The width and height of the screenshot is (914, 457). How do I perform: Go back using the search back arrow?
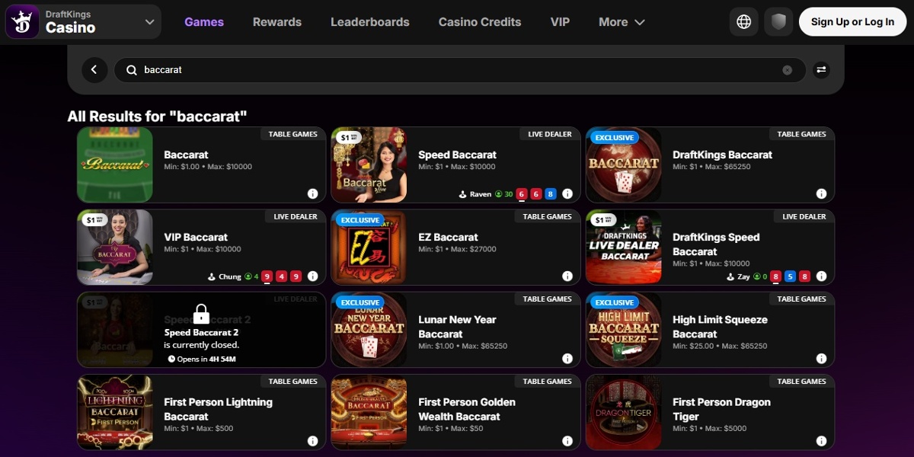pyautogui.click(x=94, y=69)
